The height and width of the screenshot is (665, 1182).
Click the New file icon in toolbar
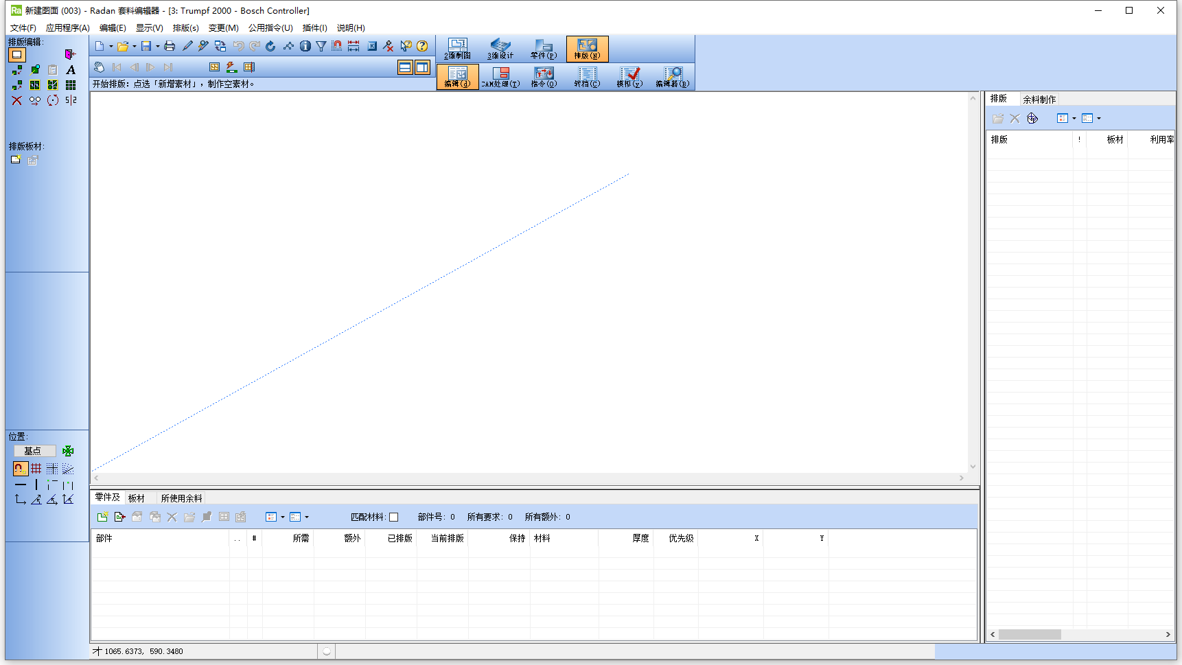click(x=100, y=46)
